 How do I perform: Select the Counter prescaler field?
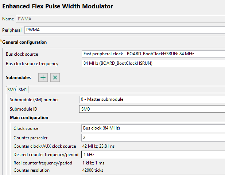tap(153, 138)
